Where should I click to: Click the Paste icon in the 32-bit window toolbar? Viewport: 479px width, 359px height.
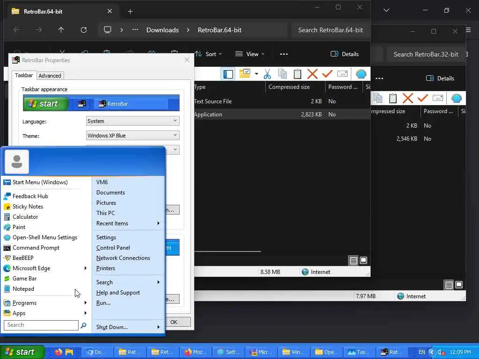(393, 98)
